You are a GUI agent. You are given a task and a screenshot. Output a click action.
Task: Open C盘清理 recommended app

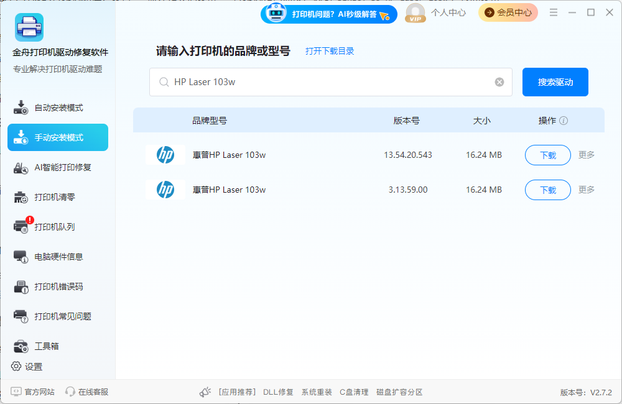(354, 392)
